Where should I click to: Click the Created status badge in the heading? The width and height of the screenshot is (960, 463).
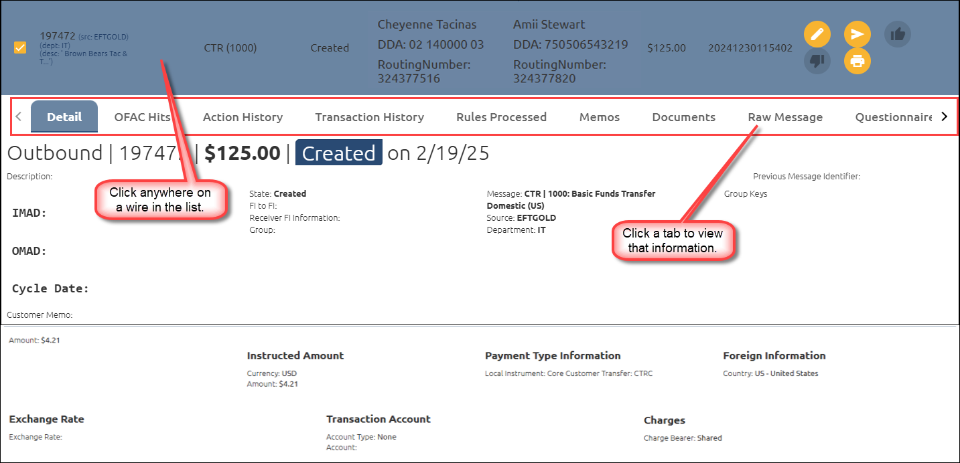(338, 153)
